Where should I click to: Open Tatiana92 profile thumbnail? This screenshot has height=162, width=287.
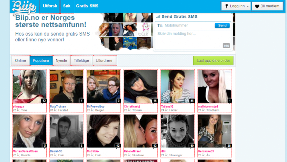pos(178,86)
